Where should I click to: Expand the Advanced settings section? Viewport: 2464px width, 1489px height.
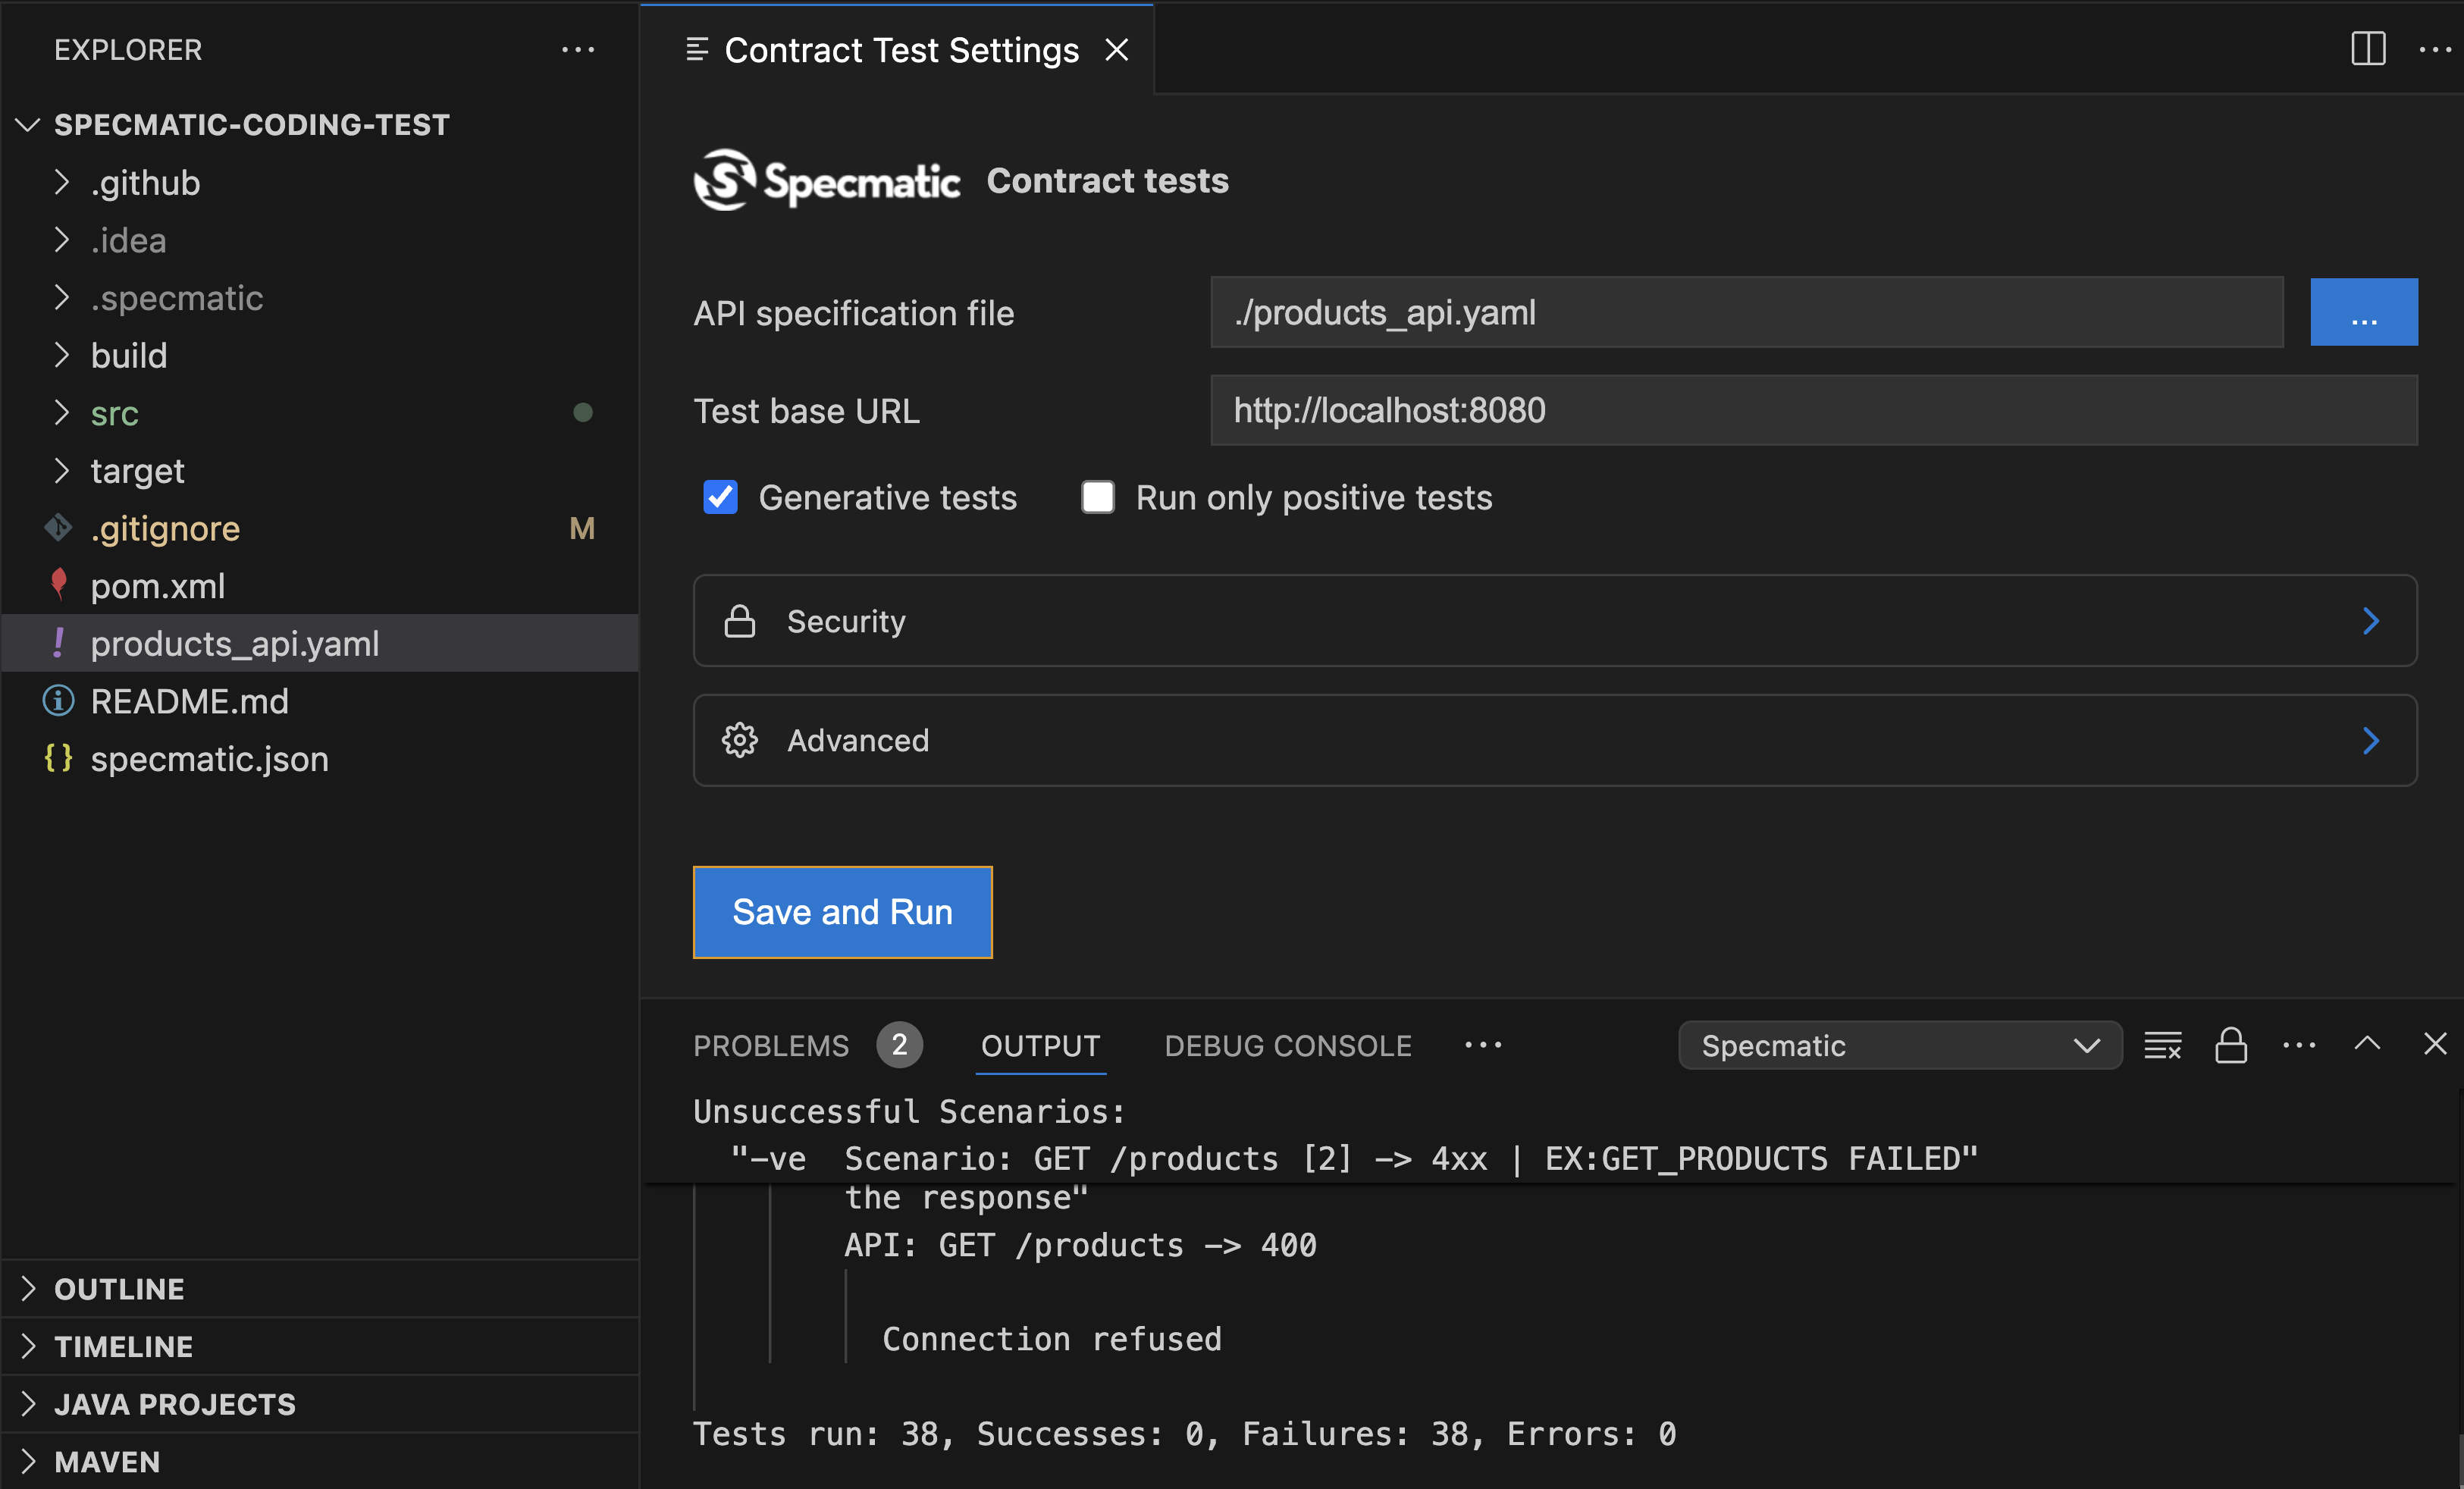point(1554,740)
